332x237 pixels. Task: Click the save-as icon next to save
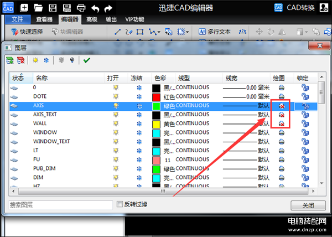coord(67,8)
